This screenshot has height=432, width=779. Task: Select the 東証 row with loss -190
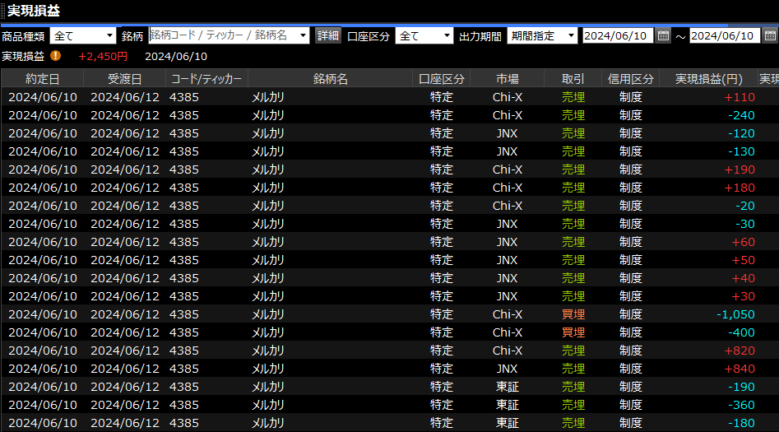coord(390,386)
